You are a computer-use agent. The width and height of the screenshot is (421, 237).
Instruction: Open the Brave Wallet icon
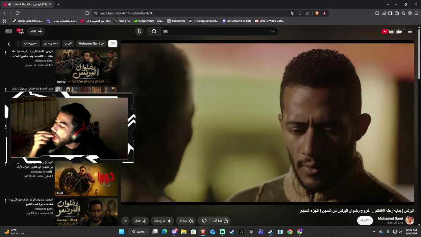pyautogui.click(x=397, y=13)
